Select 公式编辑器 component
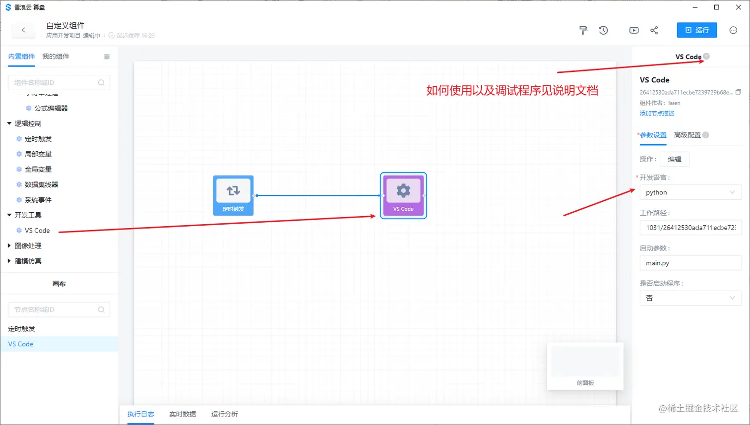This screenshot has width=750, height=425. 51,108
